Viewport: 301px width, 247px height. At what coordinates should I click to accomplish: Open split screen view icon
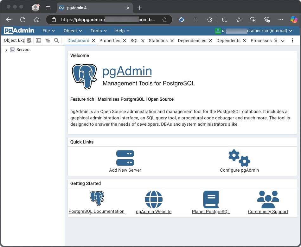pyautogui.click(x=225, y=20)
